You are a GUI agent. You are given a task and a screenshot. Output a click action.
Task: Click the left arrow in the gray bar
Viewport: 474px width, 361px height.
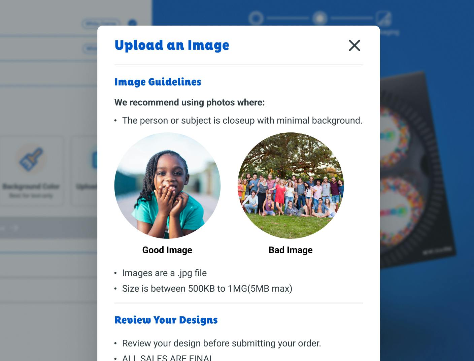(x=3, y=228)
